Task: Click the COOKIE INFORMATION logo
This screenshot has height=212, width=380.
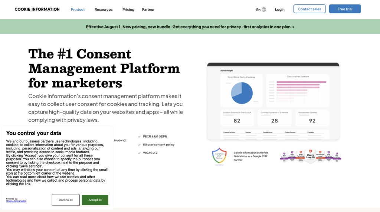Action: 37,9
